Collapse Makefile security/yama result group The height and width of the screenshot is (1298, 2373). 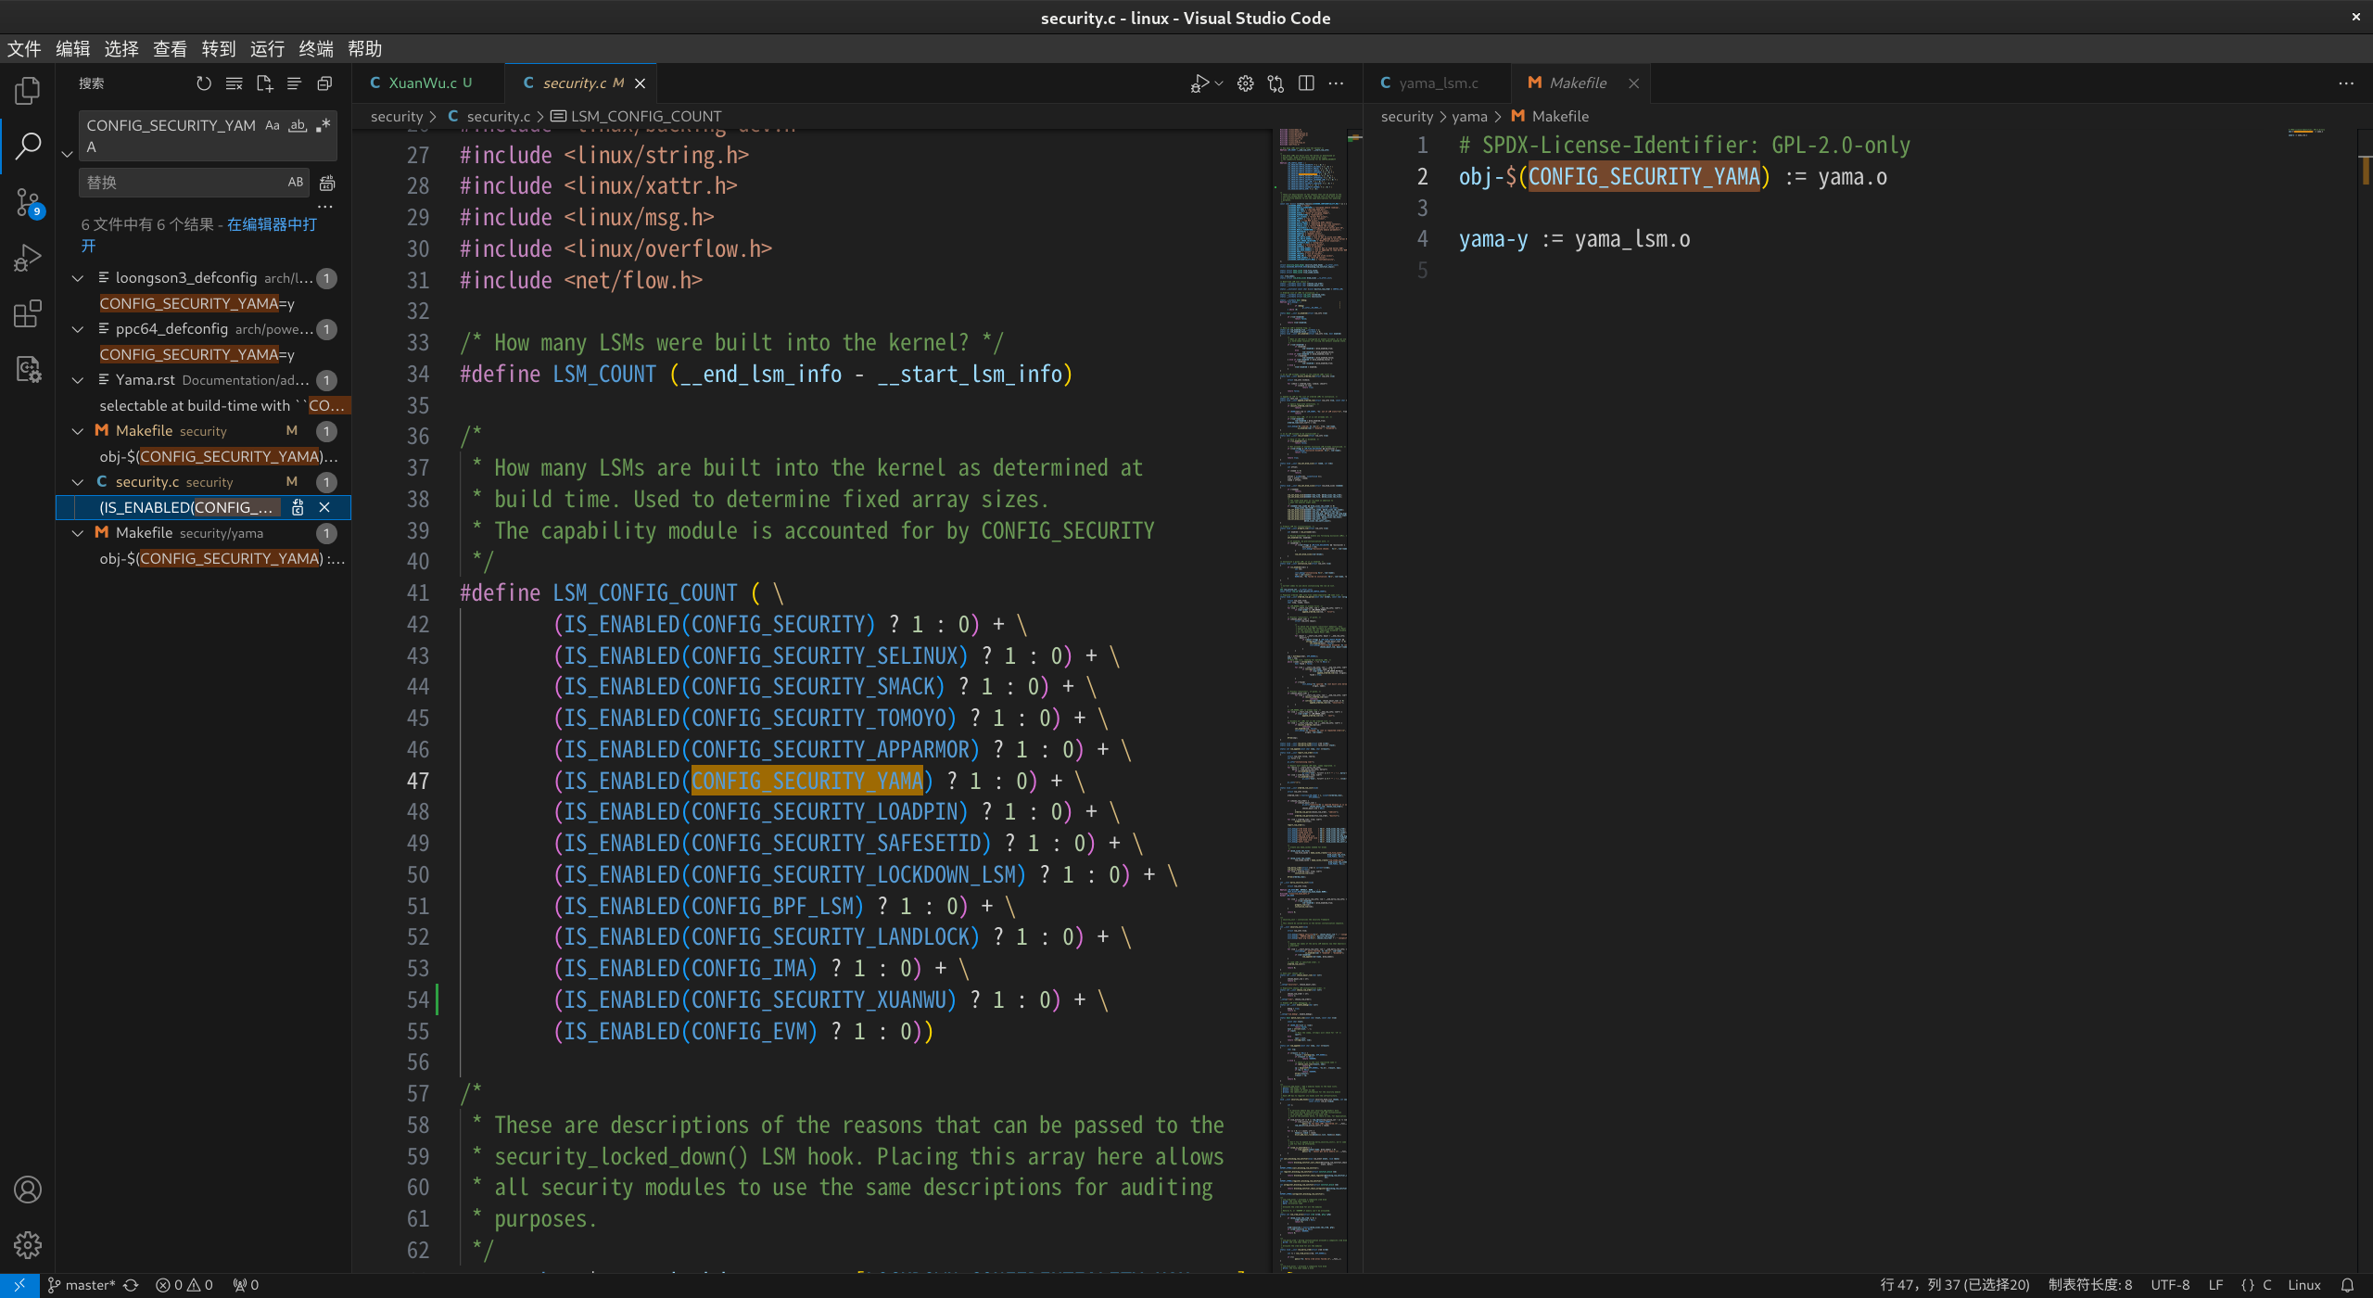point(78,533)
